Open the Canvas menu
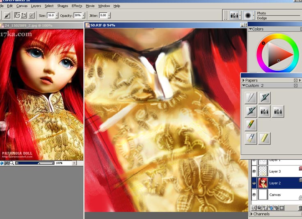The height and width of the screenshot is (219, 302). click(x=22, y=6)
